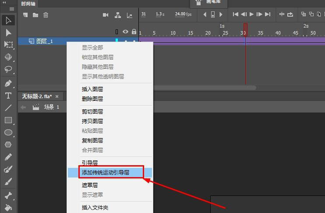The height and width of the screenshot is (213, 325).
Task: Go to previous keyframe arrow
Action: coord(205,14)
